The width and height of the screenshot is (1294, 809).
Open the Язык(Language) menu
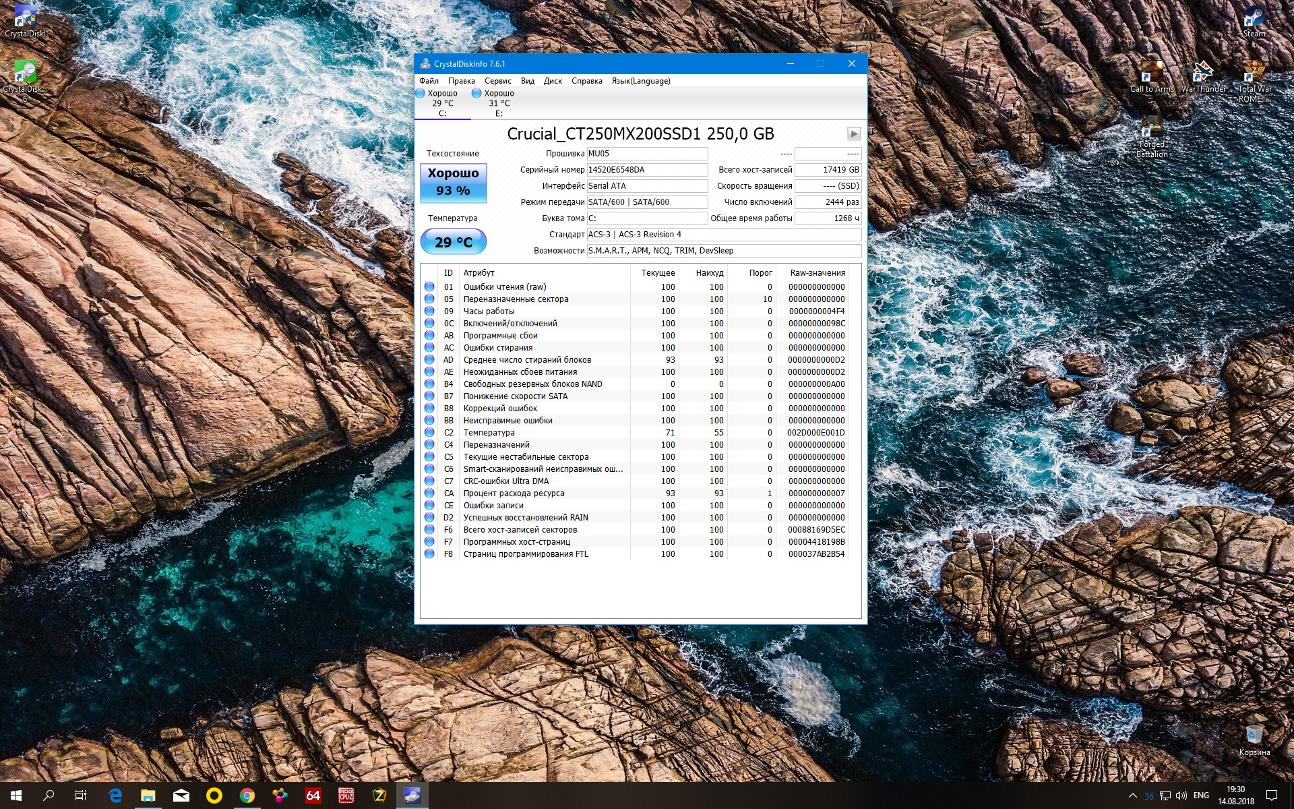coord(641,81)
